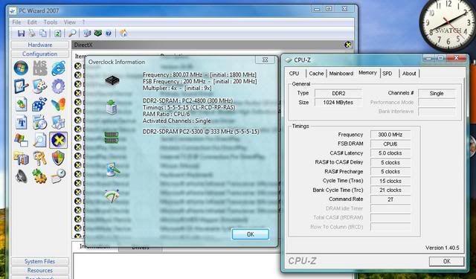Click the Command Rate 2T field
476x279 pixels.
(x=390, y=199)
